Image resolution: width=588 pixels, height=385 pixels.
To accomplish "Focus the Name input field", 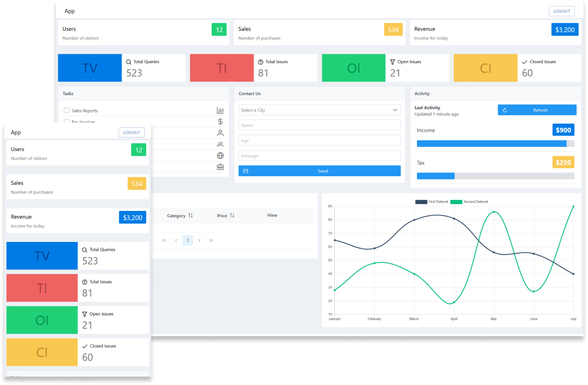I will (x=320, y=125).
